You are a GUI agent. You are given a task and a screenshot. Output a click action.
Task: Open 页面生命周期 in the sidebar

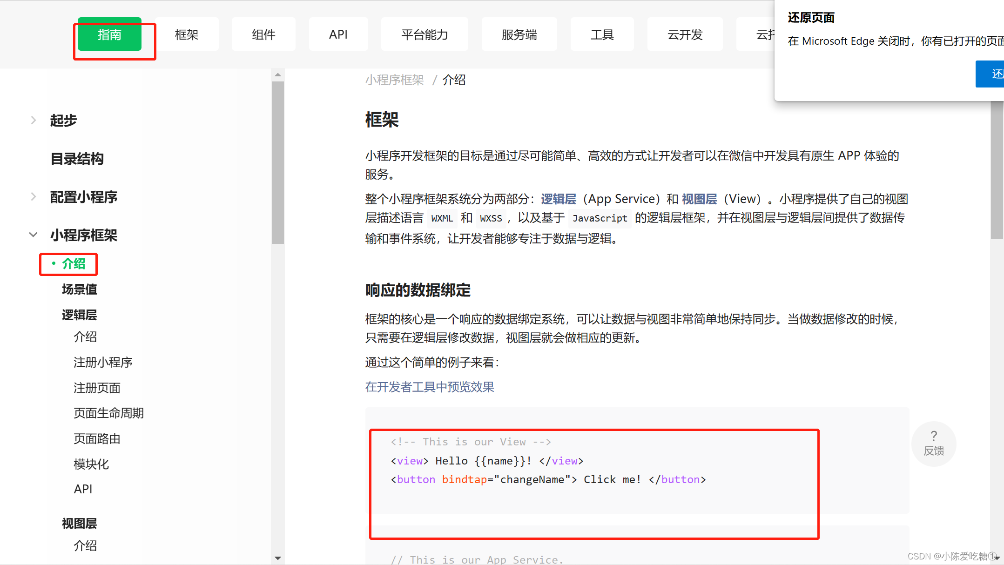click(108, 413)
